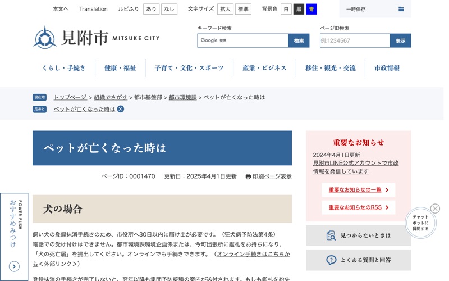Click the 更新日：2025年4月1日更新 text
The image size is (449, 281).
(200, 176)
